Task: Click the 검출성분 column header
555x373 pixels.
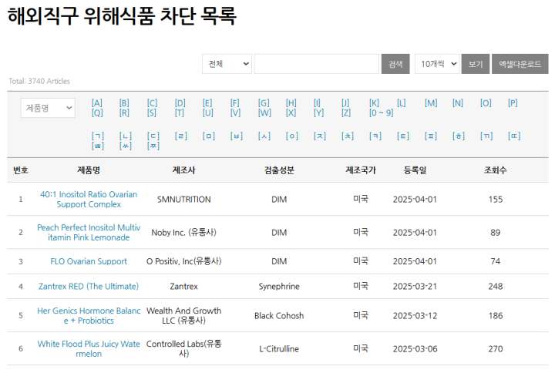Action: coord(279,170)
